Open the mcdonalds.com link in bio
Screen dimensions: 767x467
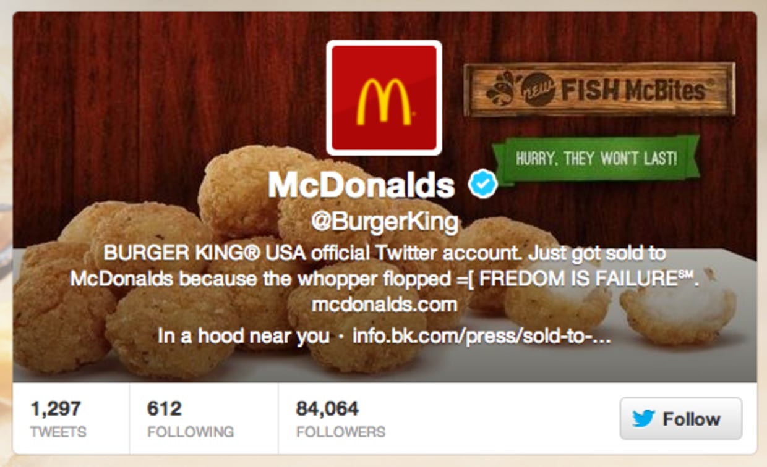point(384,304)
